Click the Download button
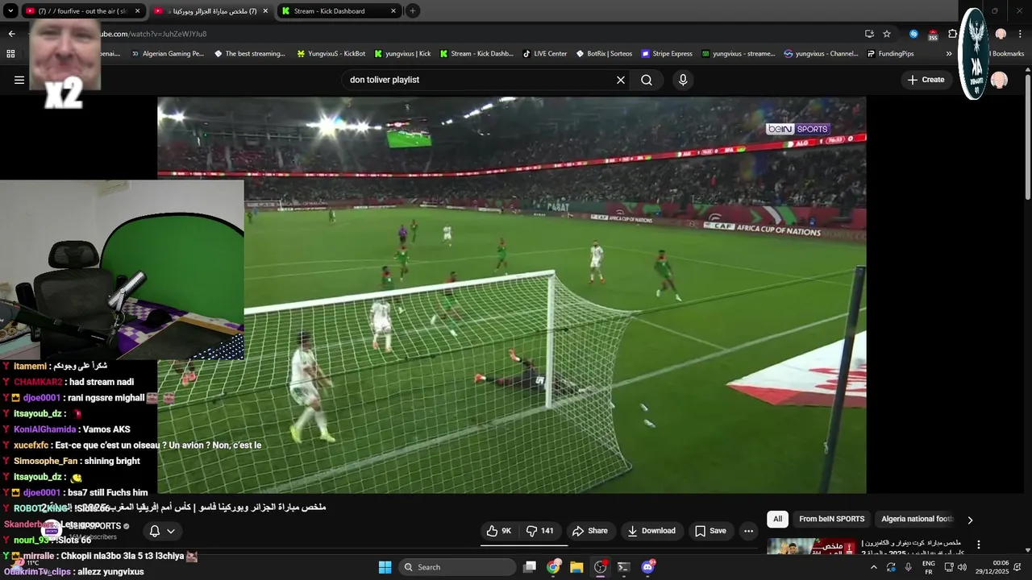This screenshot has height=580, width=1032. pyautogui.click(x=651, y=531)
